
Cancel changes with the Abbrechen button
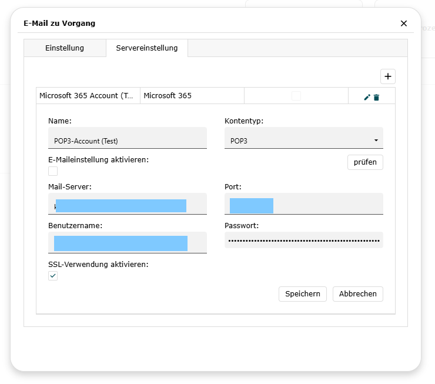coord(357,294)
